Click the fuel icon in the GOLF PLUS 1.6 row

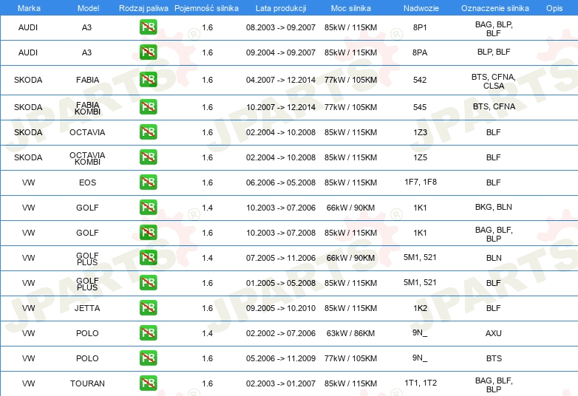pos(148,282)
